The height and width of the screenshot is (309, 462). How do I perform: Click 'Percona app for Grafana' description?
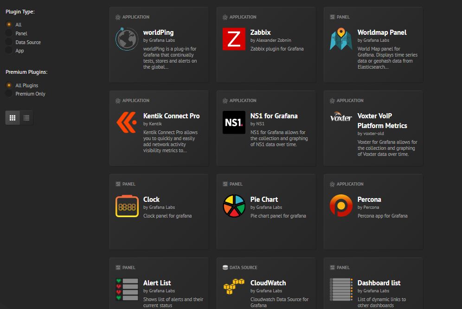[382, 216]
